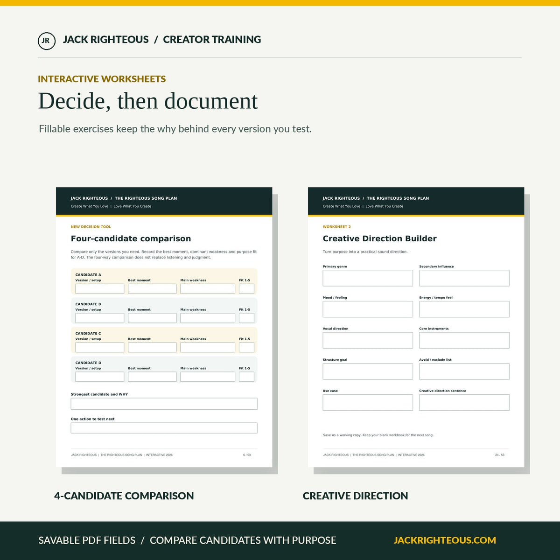Click Candidate A Best moment field
The image size is (560, 560).
pyautogui.click(x=152, y=289)
